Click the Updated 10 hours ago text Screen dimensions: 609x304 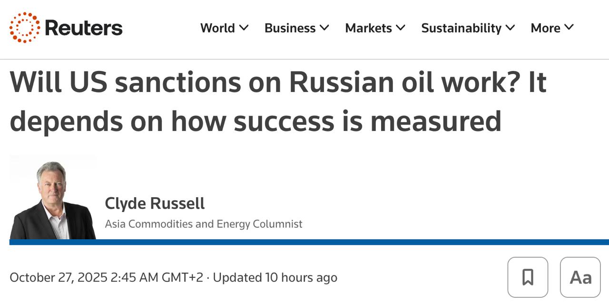275,277
